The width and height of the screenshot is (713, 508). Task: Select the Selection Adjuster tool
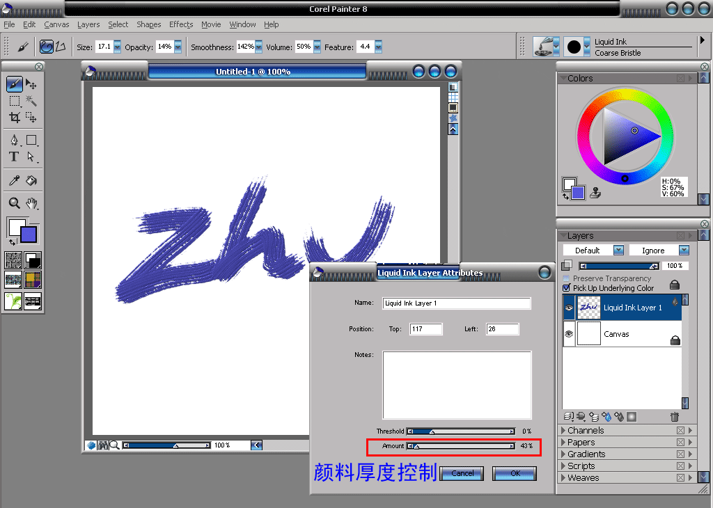[31, 118]
